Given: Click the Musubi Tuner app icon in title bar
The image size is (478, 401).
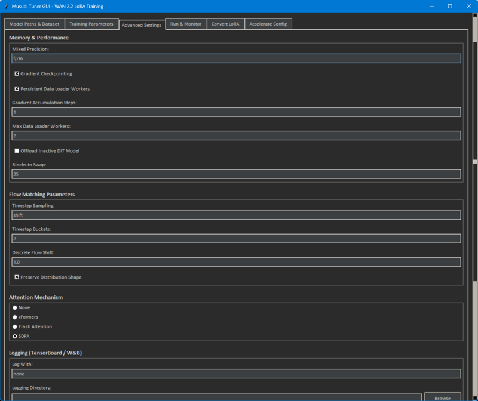Looking at the screenshot, I should (6, 6).
